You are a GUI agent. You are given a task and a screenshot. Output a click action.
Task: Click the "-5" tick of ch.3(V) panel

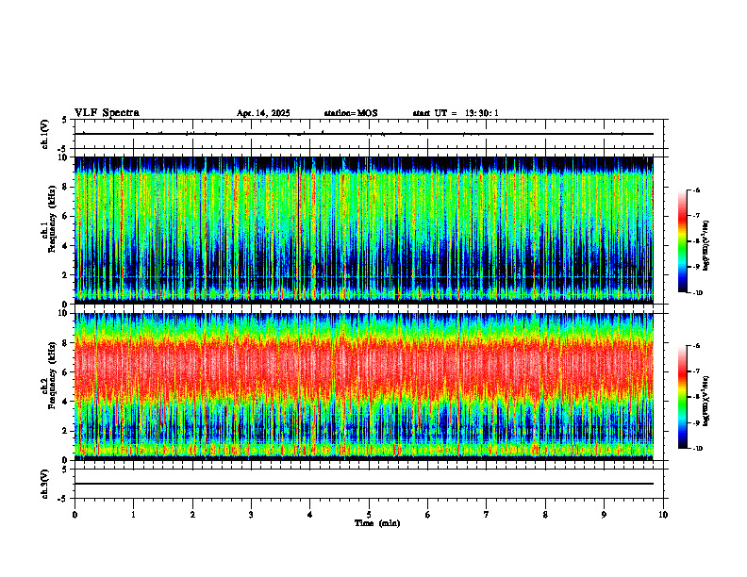(64, 499)
